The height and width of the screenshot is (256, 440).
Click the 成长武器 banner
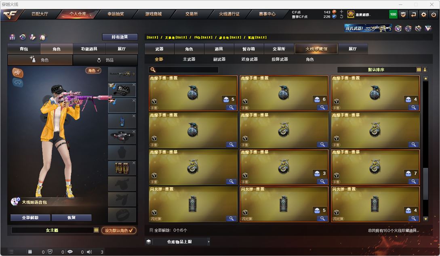(x=368, y=28)
